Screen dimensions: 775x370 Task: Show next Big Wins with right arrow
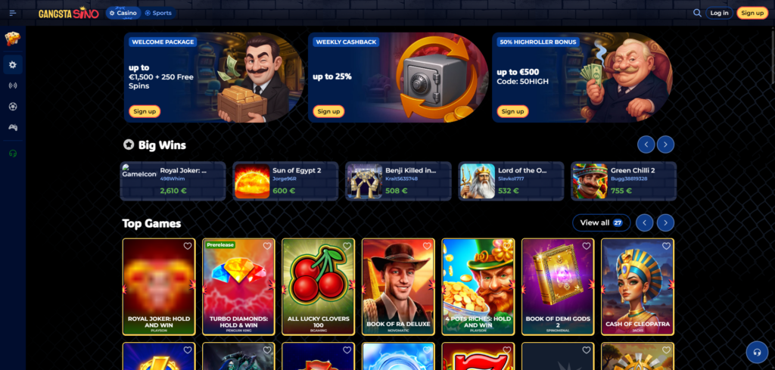(x=665, y=145)
